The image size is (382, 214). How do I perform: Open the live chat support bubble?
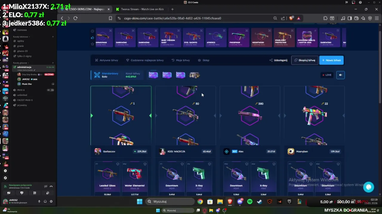(x=369, y=187)
